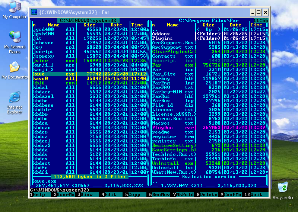Select the farkey-010 txt file row
The width and height of the screenshot is (298, 212).
point(209,92)
